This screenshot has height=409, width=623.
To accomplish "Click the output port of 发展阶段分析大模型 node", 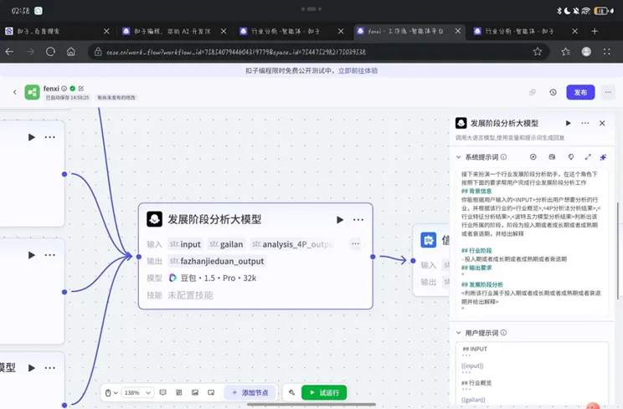I will [373, 257].
